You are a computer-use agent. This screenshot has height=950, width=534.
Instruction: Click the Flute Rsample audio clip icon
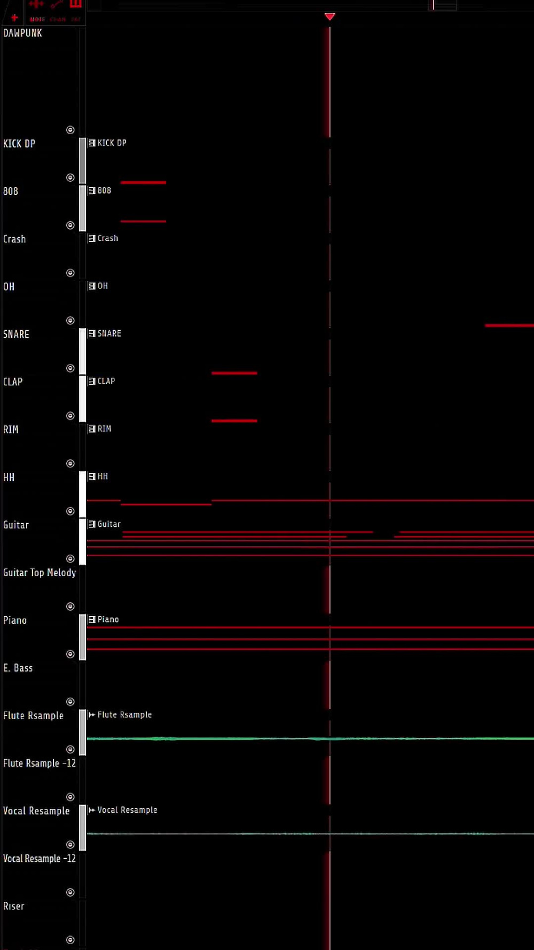pos(92,715)
